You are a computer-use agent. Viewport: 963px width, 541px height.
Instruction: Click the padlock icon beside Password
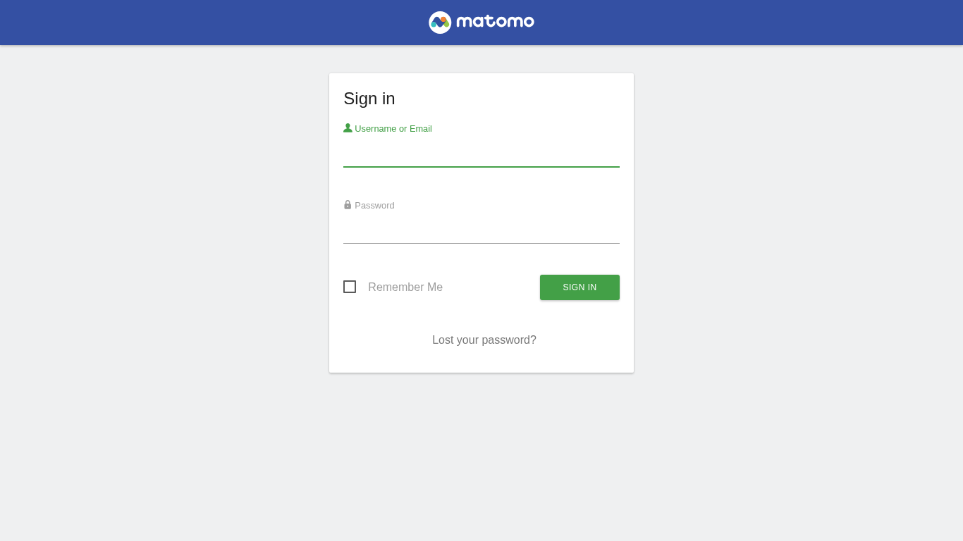[348, 205]
